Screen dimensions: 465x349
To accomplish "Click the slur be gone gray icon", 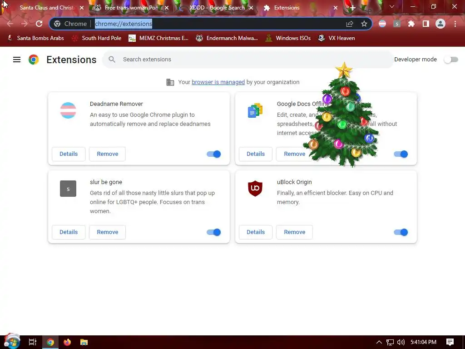I will click(x=68, y=189).
